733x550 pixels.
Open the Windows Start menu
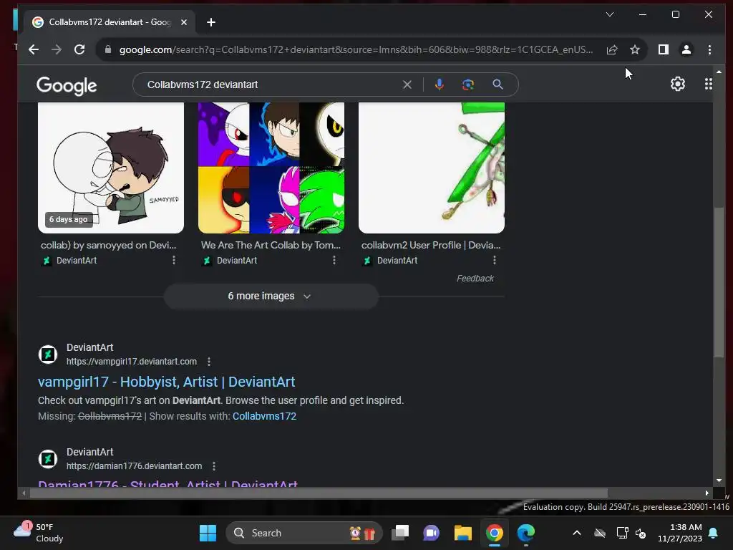click(x=208, y=533)
